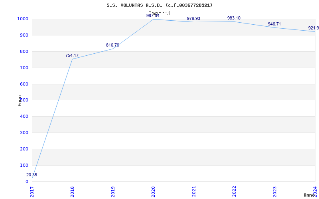The width and height of the screenshot is (319, 199).
Task: Select the 2020 x-axis year label
Action: pyautogui.click(x=153, y=191)
